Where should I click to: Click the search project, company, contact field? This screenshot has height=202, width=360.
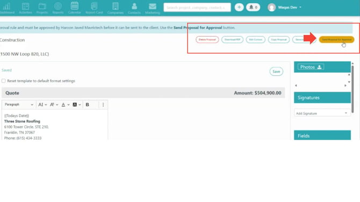point(197,8)
